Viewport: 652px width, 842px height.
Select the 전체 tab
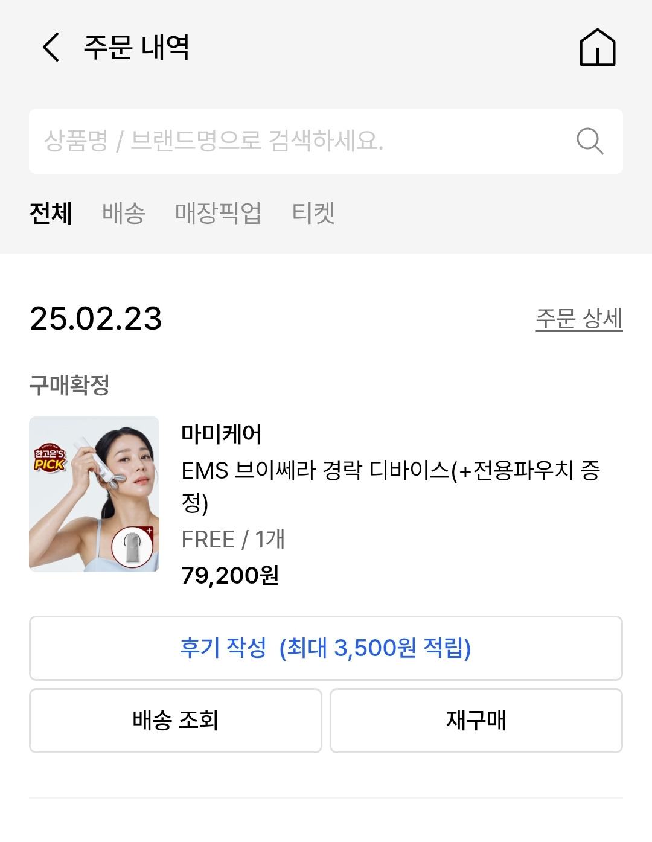point(51,213)
